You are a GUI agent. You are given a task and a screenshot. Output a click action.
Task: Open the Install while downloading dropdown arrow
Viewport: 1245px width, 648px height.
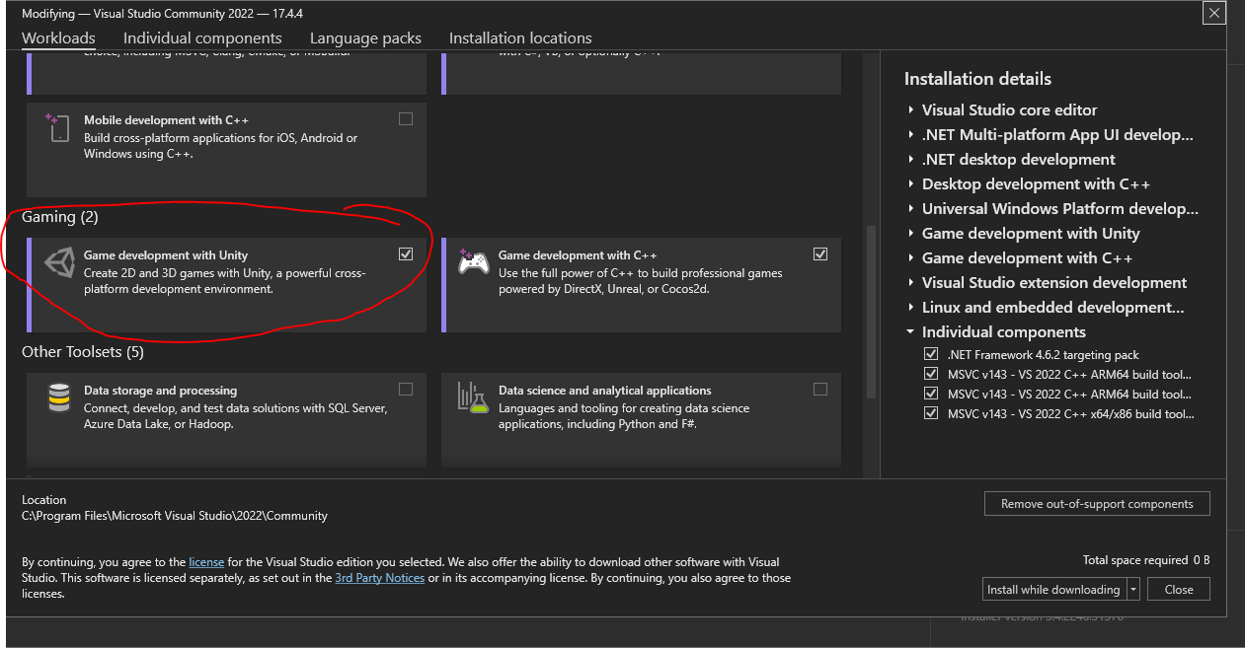(x=1133, y=589)
